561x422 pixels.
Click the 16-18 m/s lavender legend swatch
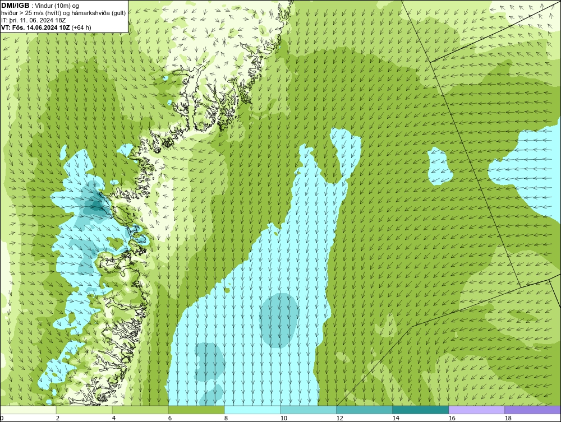[x=476, y=410]
